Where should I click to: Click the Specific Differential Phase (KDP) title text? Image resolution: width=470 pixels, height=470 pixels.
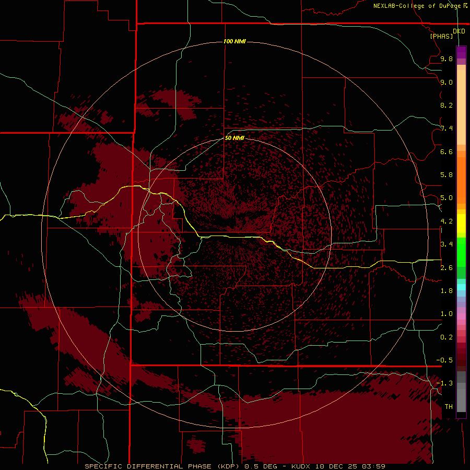pos(163,466)
